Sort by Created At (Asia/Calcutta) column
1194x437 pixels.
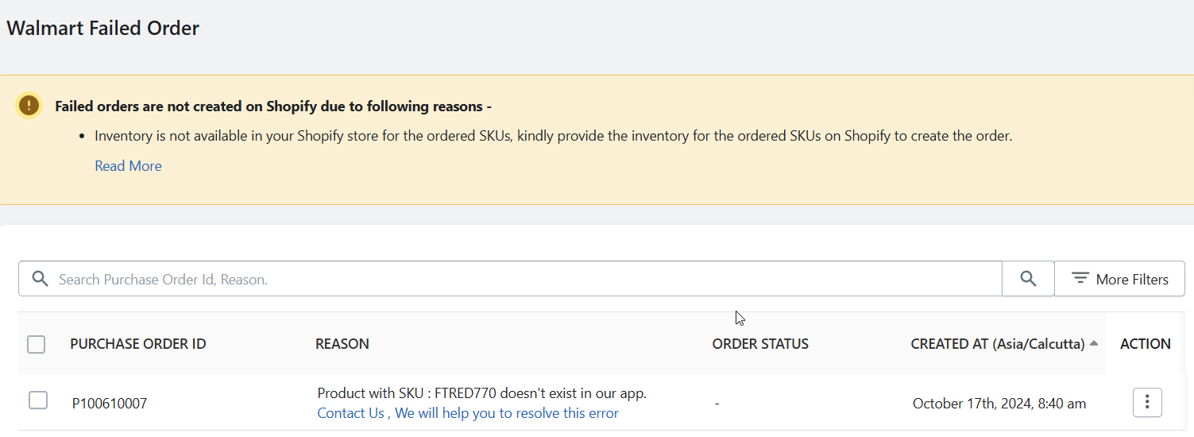point(998,344)
